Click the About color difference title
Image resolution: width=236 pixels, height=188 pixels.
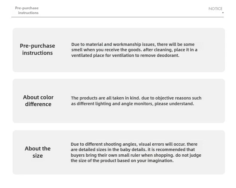point(38,101)
